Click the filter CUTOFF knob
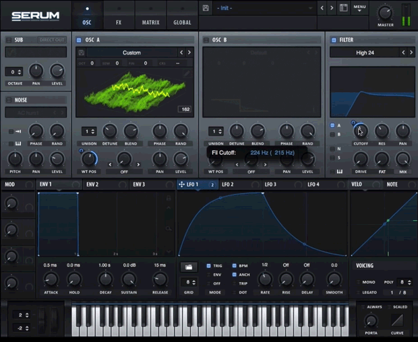This screenshot has width=418, height=342. 361,131
